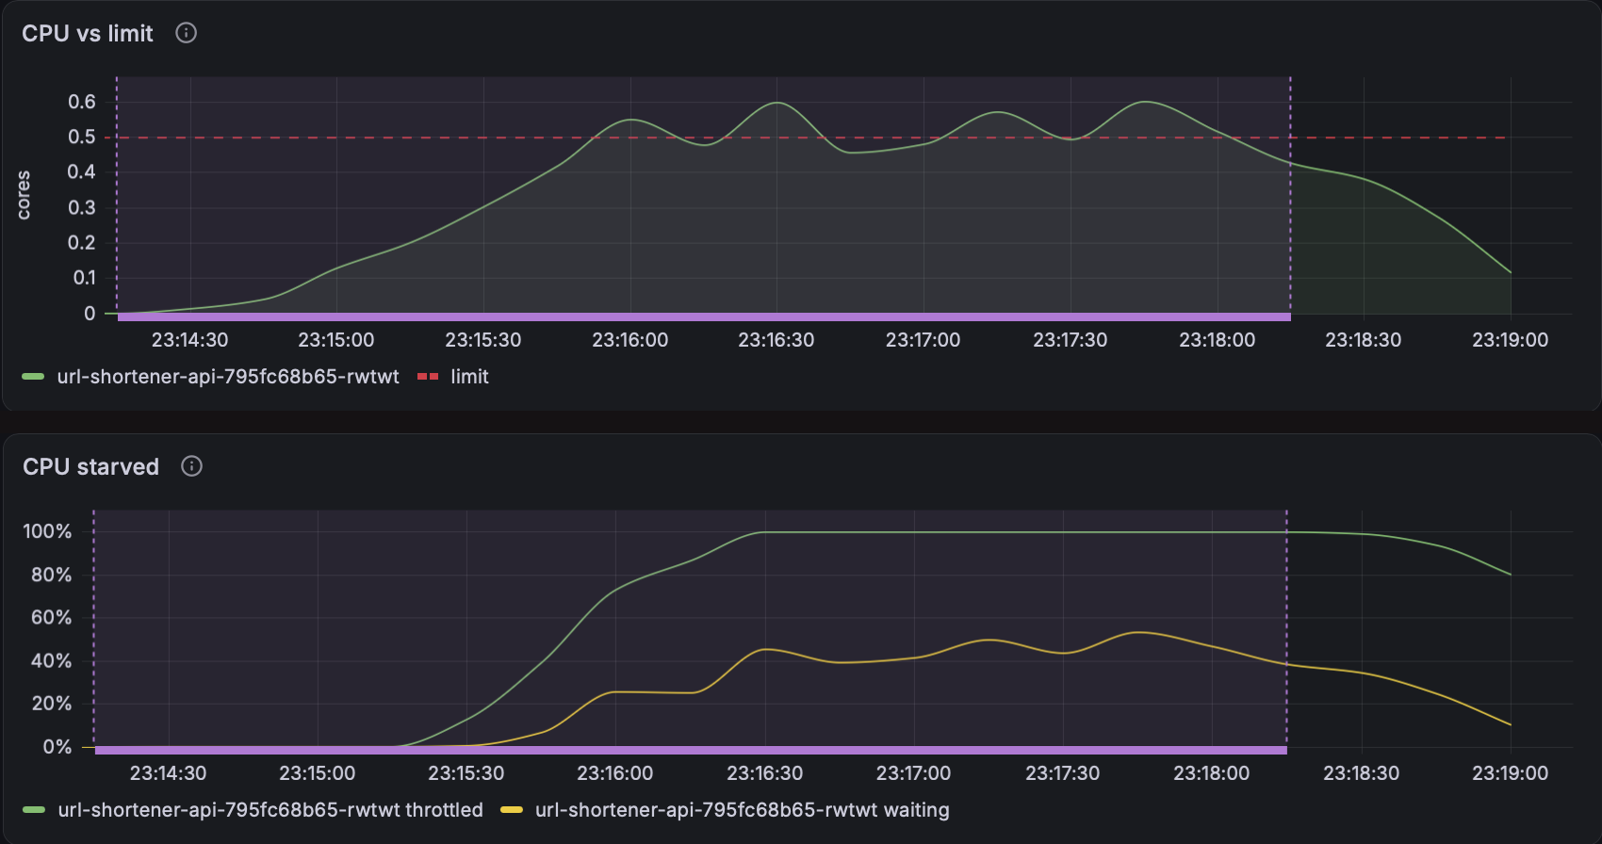
Task: Click the 'cores' y-axis label
Action: tap(24, 195)
